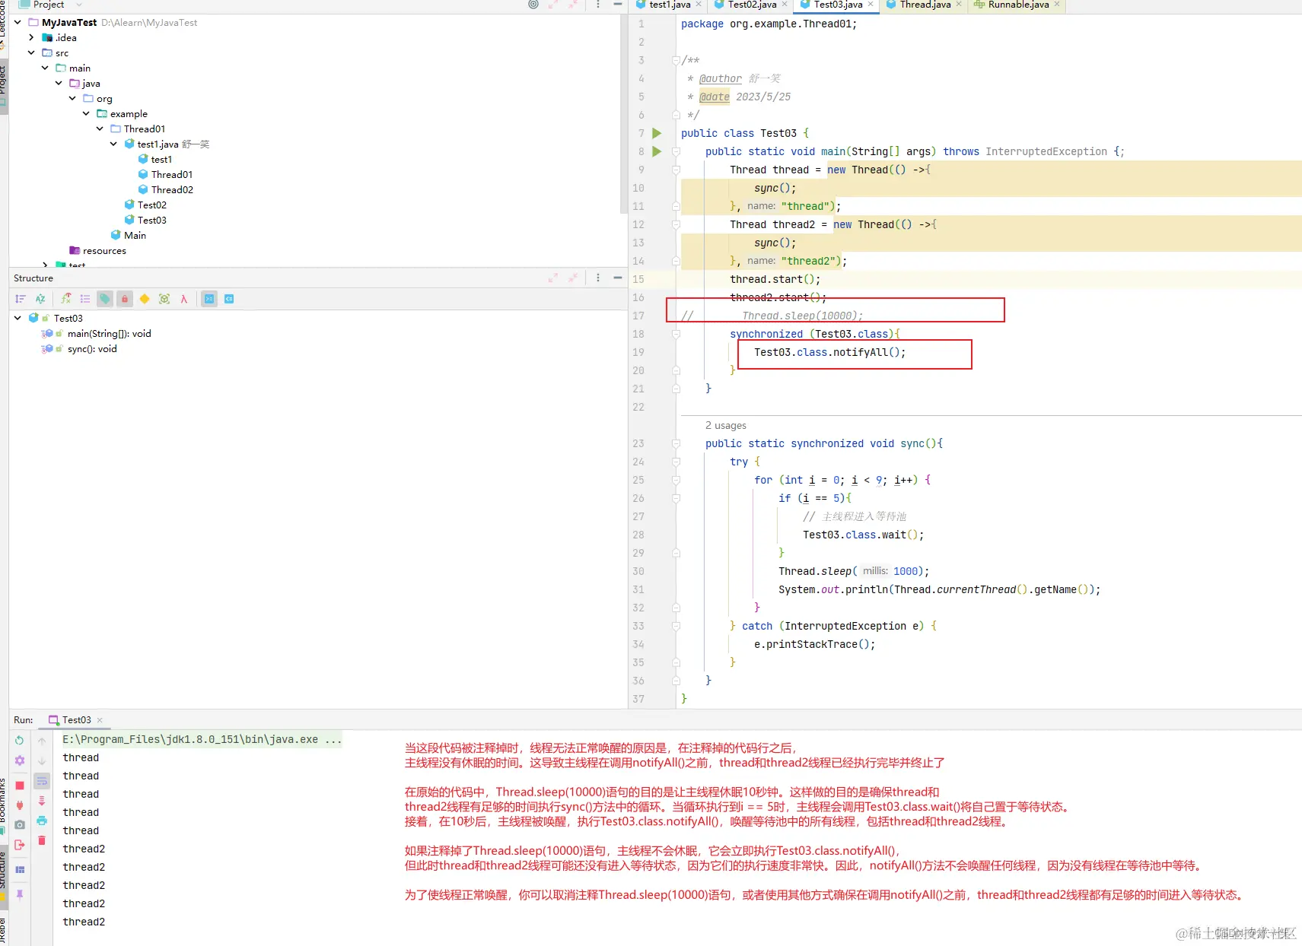This screenshot has width=1302, height=946.
Task: Click the red plug attach debugger icon
Action: (x=20, y=805)
